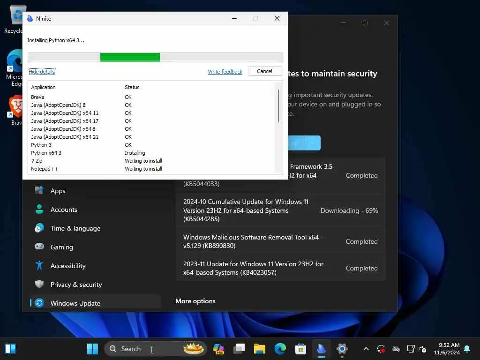This screenshot has width=480, height=360.
Task: Select Java (AdoptOpenJDK) x64 17 row
Action: click(151, 121)
